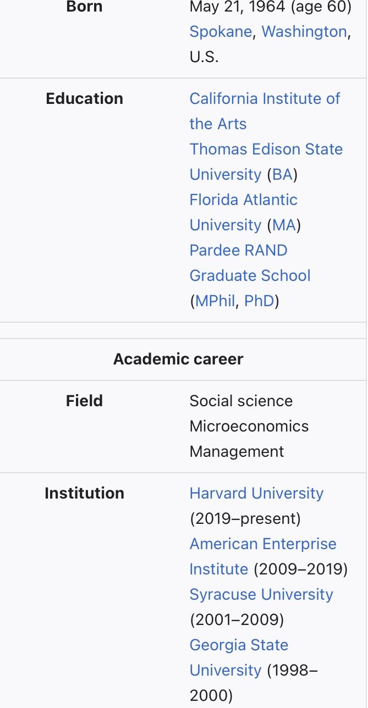Click the Institution row label

(85, 494)
